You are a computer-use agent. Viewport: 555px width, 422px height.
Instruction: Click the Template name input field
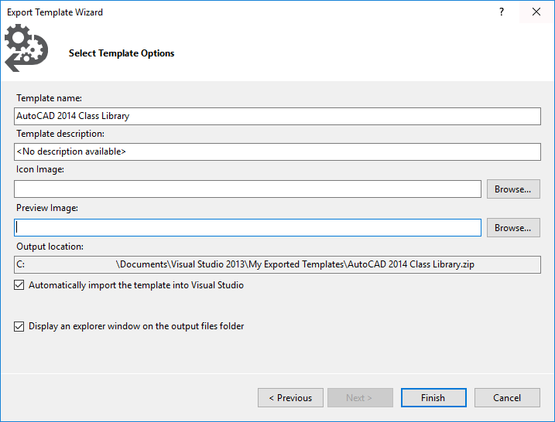coord(277,116)
